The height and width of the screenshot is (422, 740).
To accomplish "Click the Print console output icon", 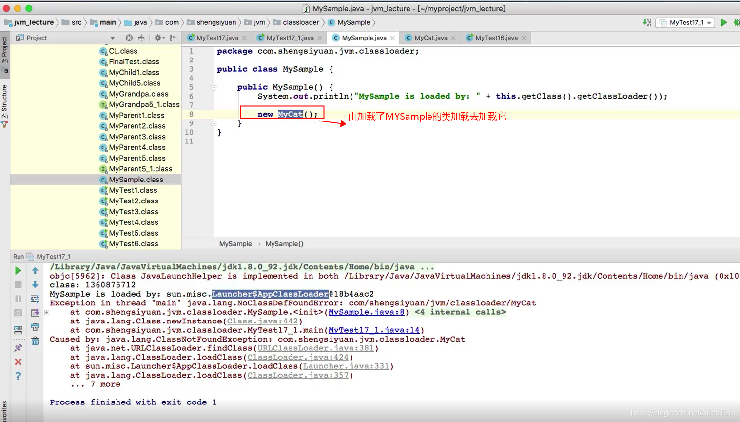I will point(35,327).
